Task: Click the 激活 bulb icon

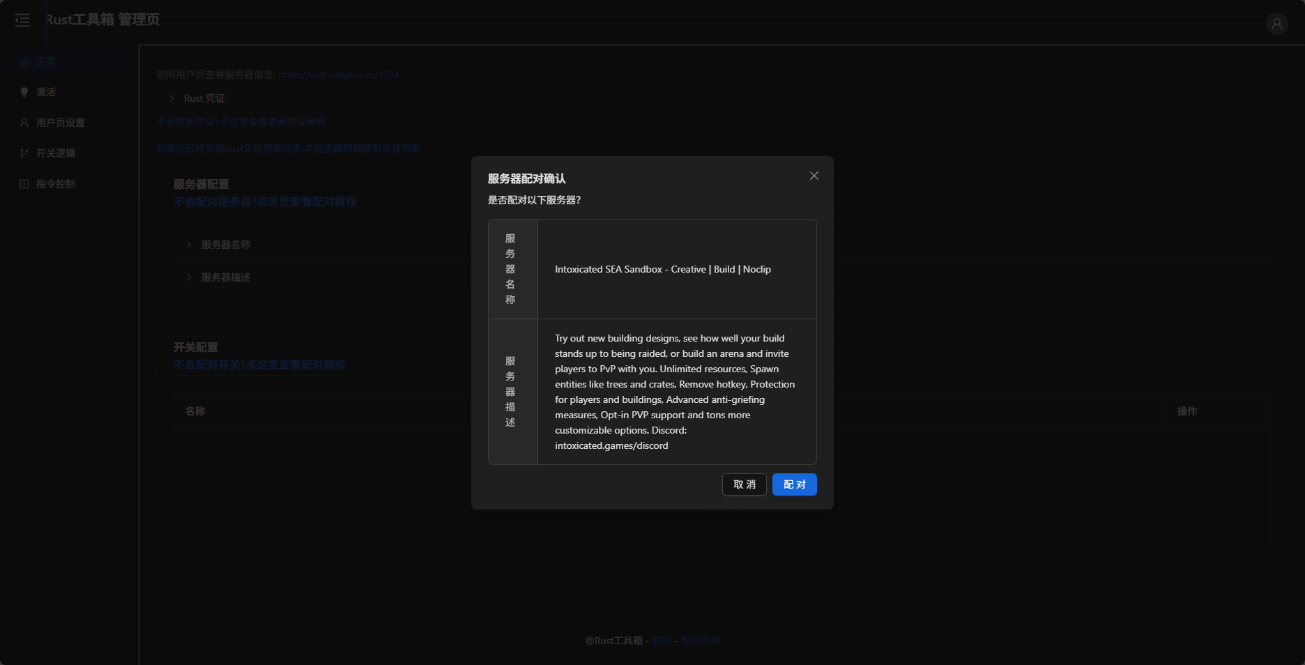Action: coord(24,92)
